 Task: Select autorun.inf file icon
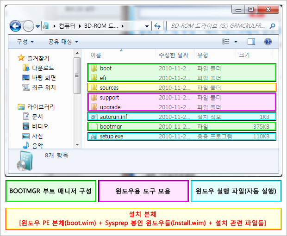[94, 117]
